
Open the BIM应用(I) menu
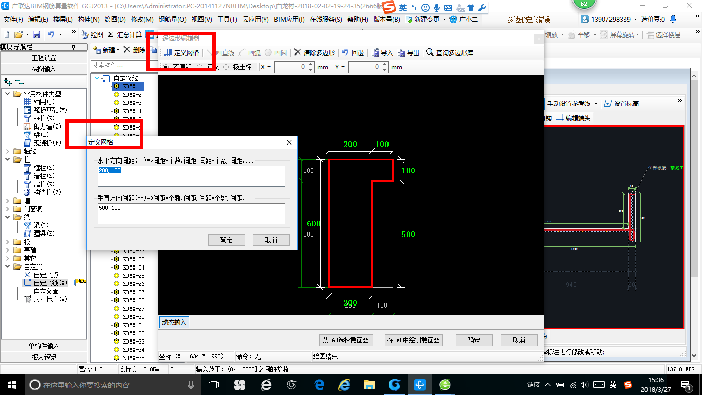click(x=289, y=20)
